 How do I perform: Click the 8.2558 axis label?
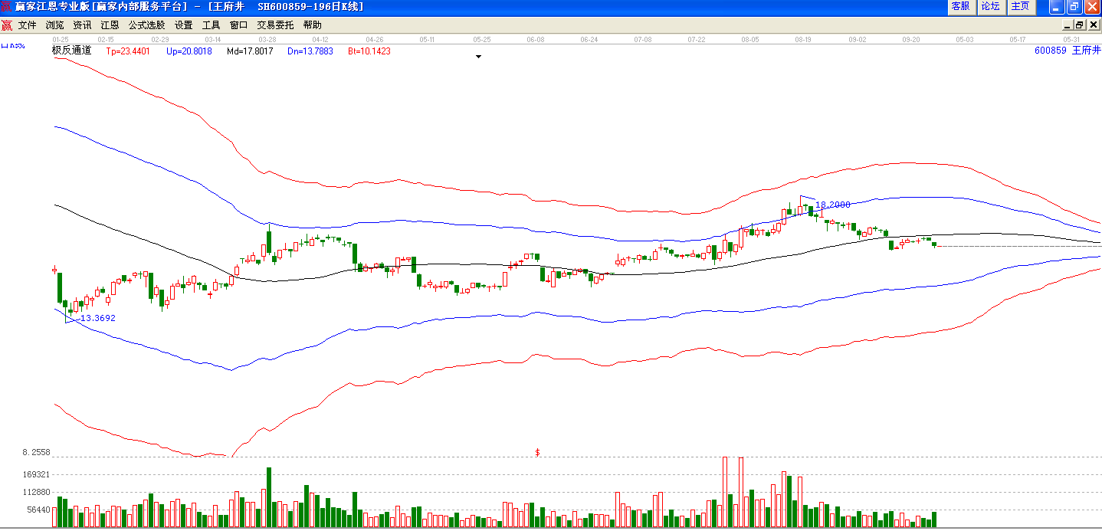pos(36,453)
